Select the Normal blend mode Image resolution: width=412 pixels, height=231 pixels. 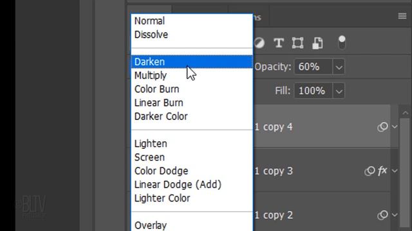pos(192,21)
